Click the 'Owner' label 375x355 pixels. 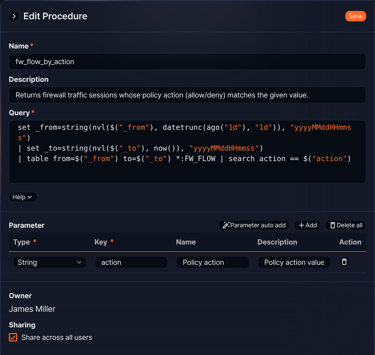20,296
